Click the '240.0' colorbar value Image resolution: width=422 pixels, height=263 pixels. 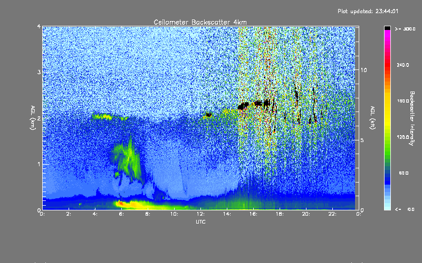point(403,65)
